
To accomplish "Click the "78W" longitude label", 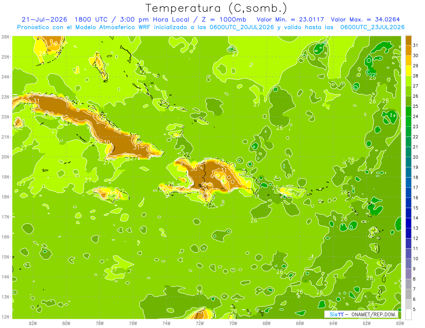I will (x=100, y=323).
